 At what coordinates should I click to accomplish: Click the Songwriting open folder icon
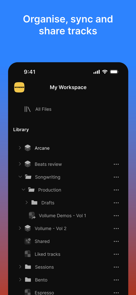pyautogui.click(x=28, y=177)
